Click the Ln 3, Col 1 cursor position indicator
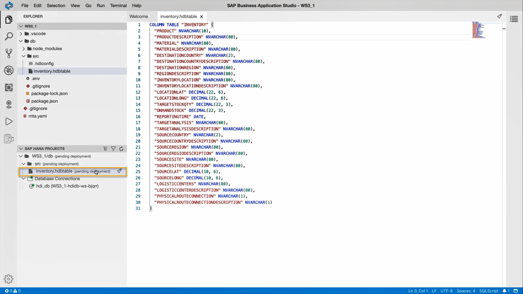Screen dimensions: 523x294 [x=418, y=291]
